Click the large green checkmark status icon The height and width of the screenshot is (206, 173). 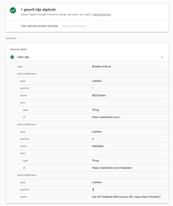[13, 10]
